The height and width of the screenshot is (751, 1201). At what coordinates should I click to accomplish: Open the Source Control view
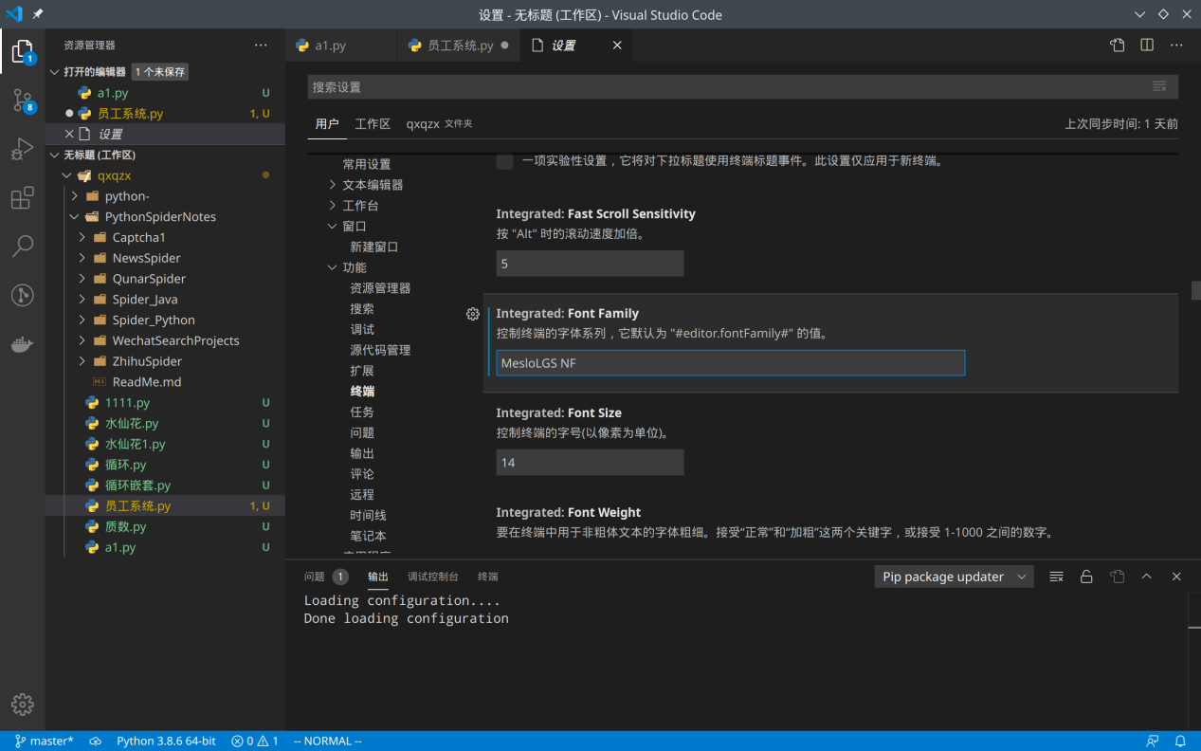point(22,101)
